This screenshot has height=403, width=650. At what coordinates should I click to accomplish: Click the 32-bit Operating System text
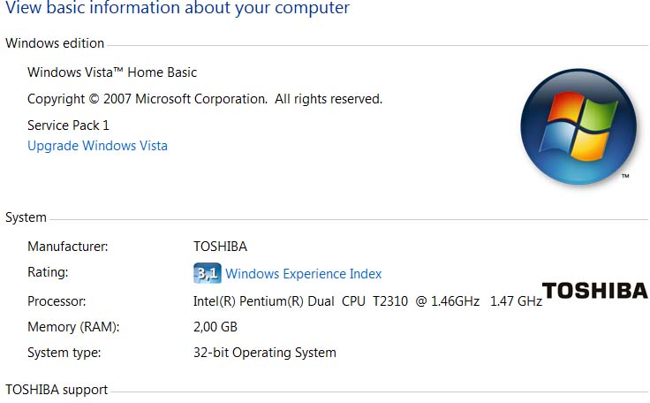tap(265, 353)
